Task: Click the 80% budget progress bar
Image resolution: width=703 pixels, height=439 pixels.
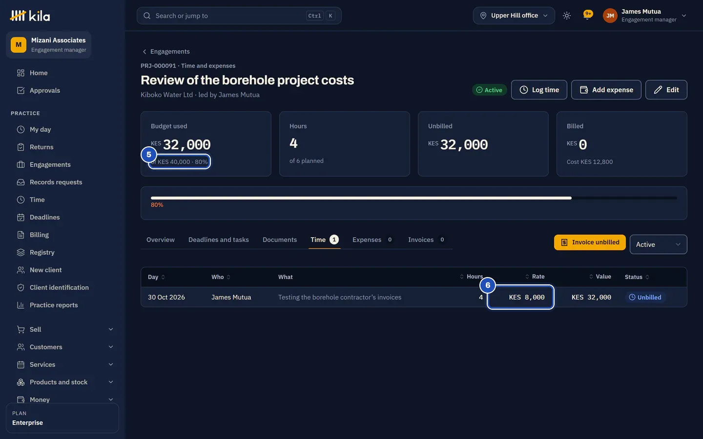Action: (x=414, y=198)
